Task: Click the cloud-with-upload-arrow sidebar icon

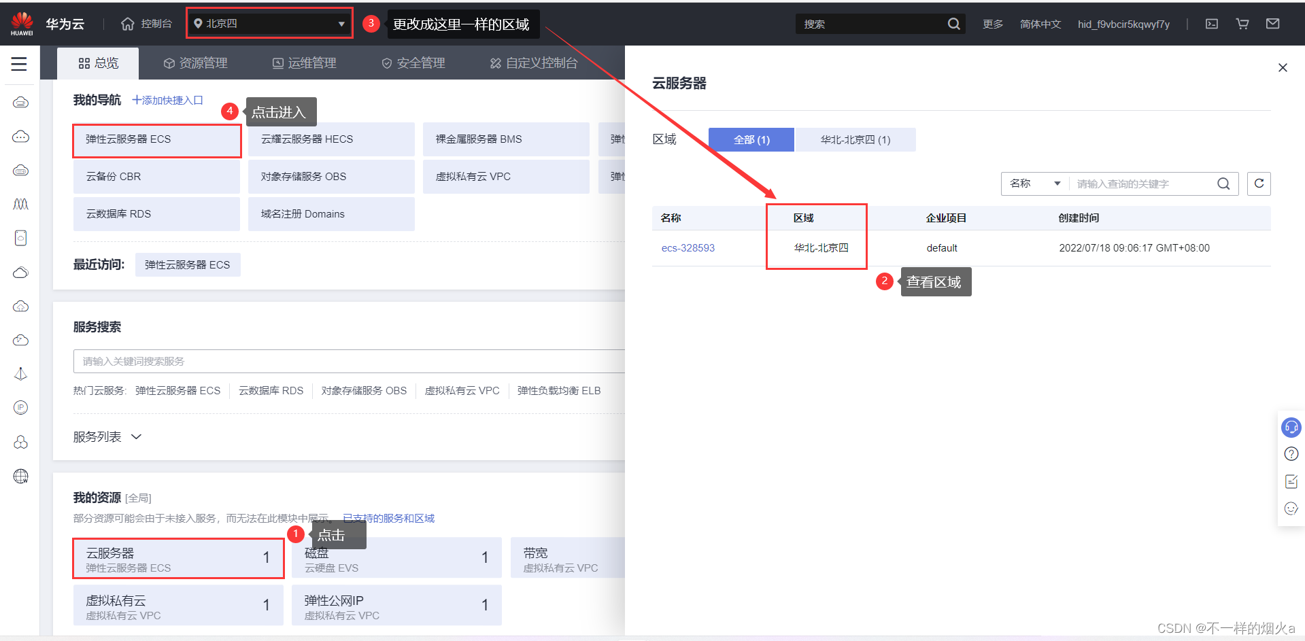Action: (x=20, y=307)
